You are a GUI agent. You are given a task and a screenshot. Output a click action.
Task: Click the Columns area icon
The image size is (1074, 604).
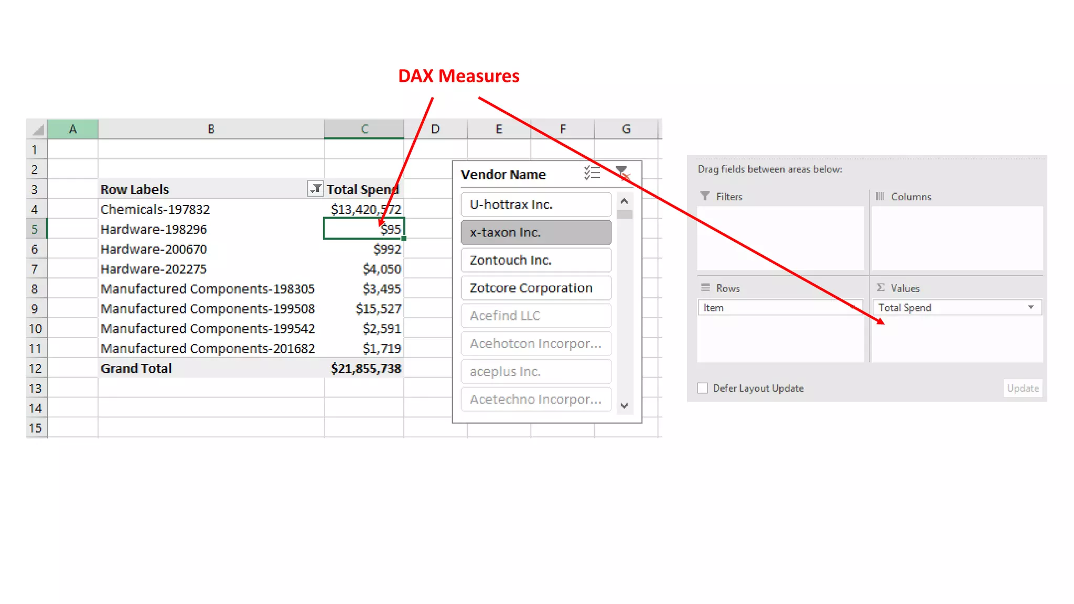[x=880, y=196]
